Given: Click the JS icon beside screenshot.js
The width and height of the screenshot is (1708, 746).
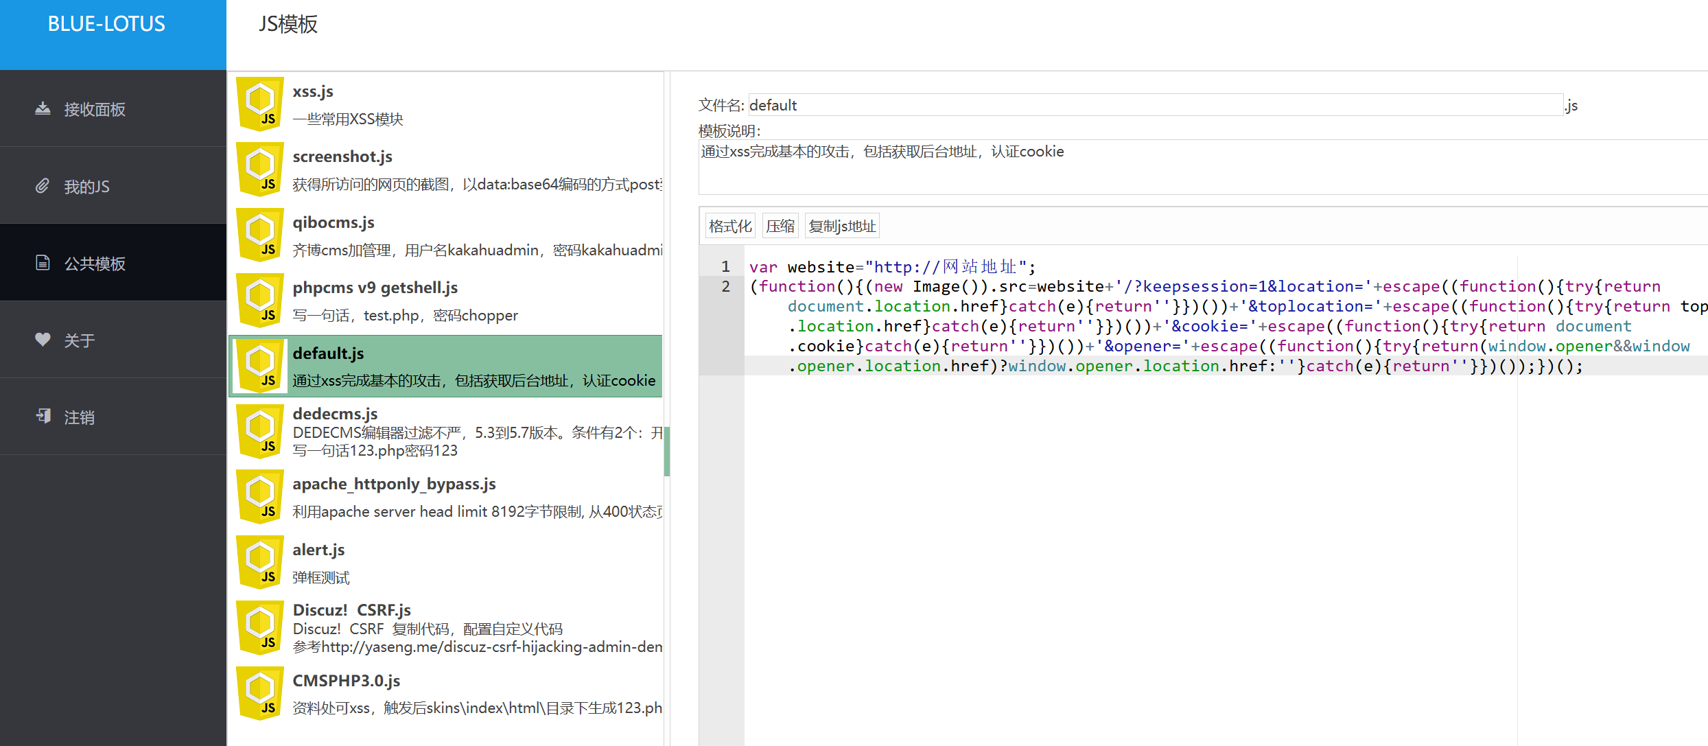Looking at the screenshot, I should pos(260,170).
